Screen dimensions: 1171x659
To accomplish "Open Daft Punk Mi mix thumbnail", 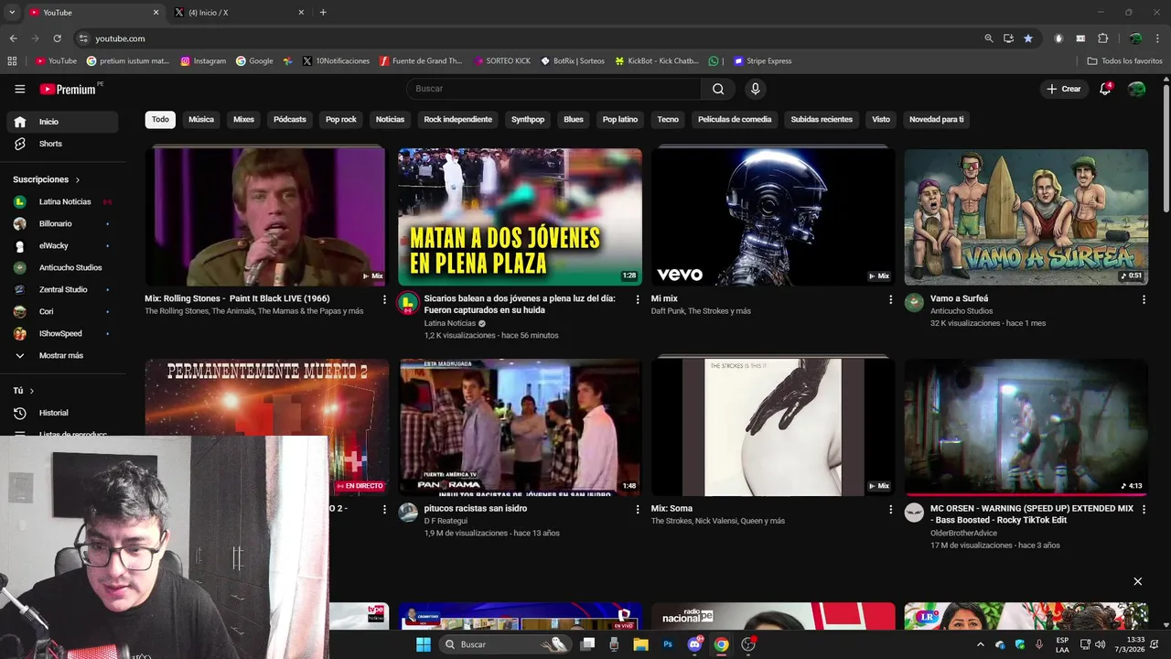I will point(773,217).
